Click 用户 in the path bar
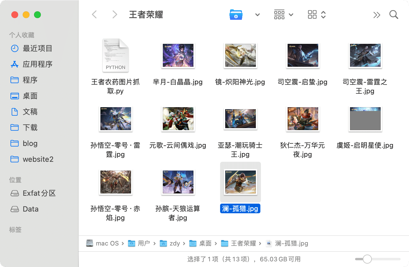This screenshot has width=409, height=267. click(x=139, y=243)
